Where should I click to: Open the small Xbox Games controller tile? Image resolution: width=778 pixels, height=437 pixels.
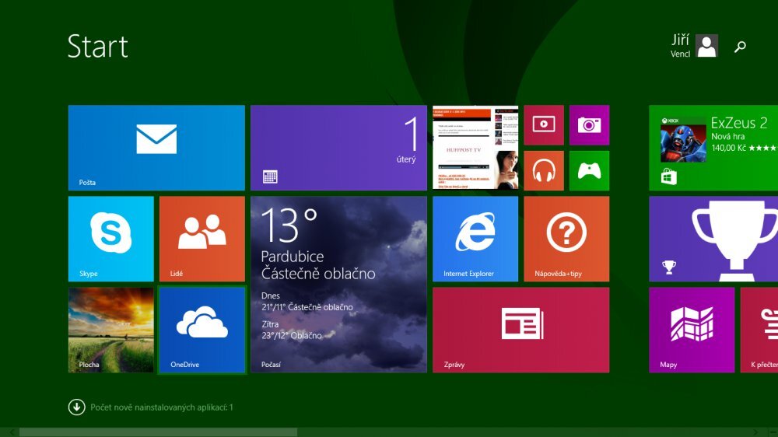[x=590, y=170]
